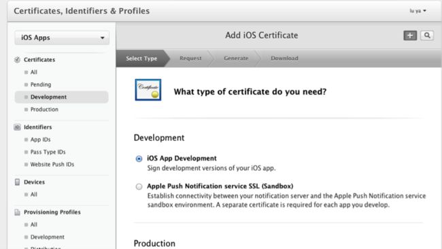The height and width of the screenshot is (249, 442).
Task: Go to the Download step
Action: pyautogui.click(x=284, y=59)
